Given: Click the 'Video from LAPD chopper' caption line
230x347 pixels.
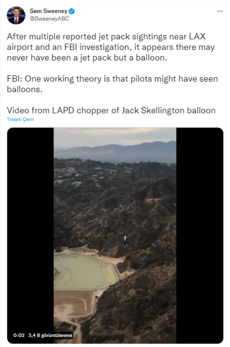Looking at the screenshot, I should 111,110.
